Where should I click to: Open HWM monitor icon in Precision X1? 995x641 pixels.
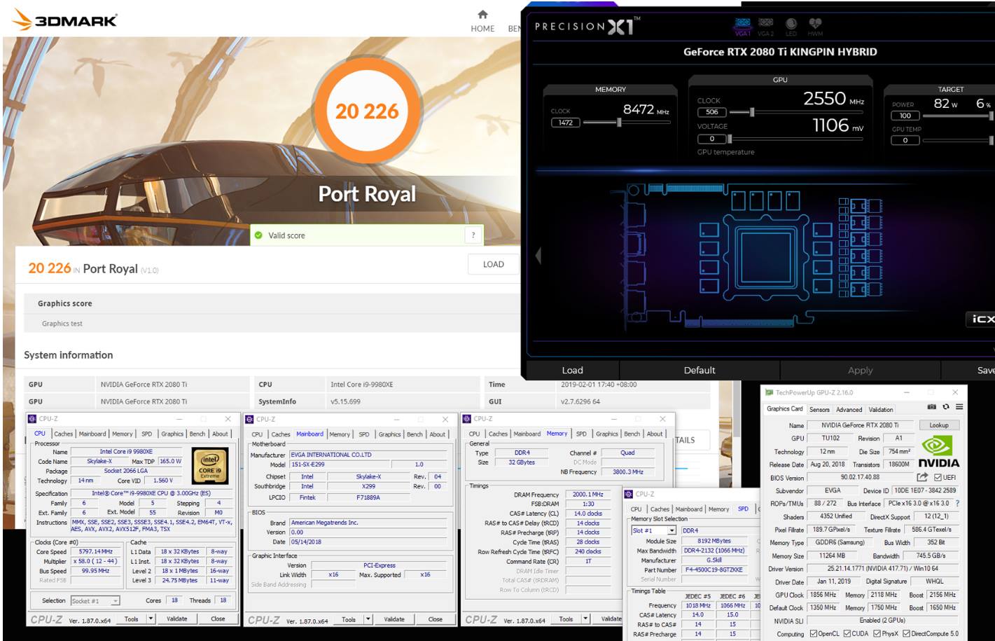(815, 25)
